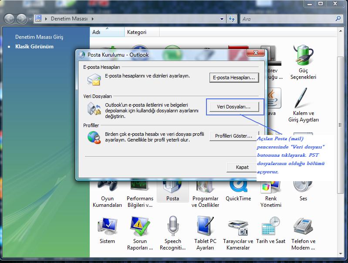The image size is (348, 263).
Task: Click the search magnifier icon
Action: point(338,19)
